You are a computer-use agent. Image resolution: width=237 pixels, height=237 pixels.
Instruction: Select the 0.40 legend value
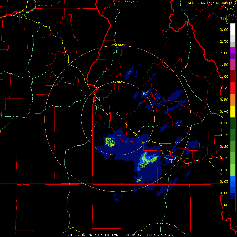click(224, 112)
